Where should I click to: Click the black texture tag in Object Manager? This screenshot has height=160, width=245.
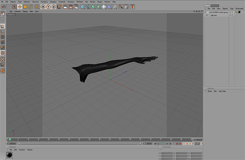pyautogui.click(x=239, y=12)
